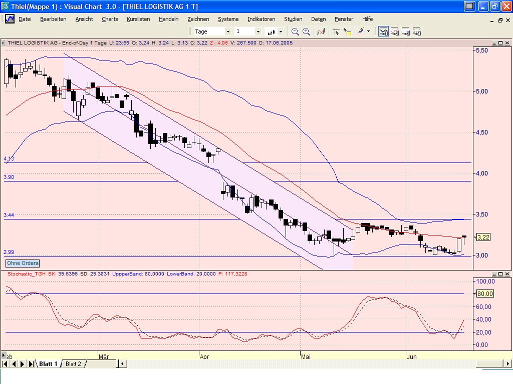Open the Charts menu

point(110,19)
